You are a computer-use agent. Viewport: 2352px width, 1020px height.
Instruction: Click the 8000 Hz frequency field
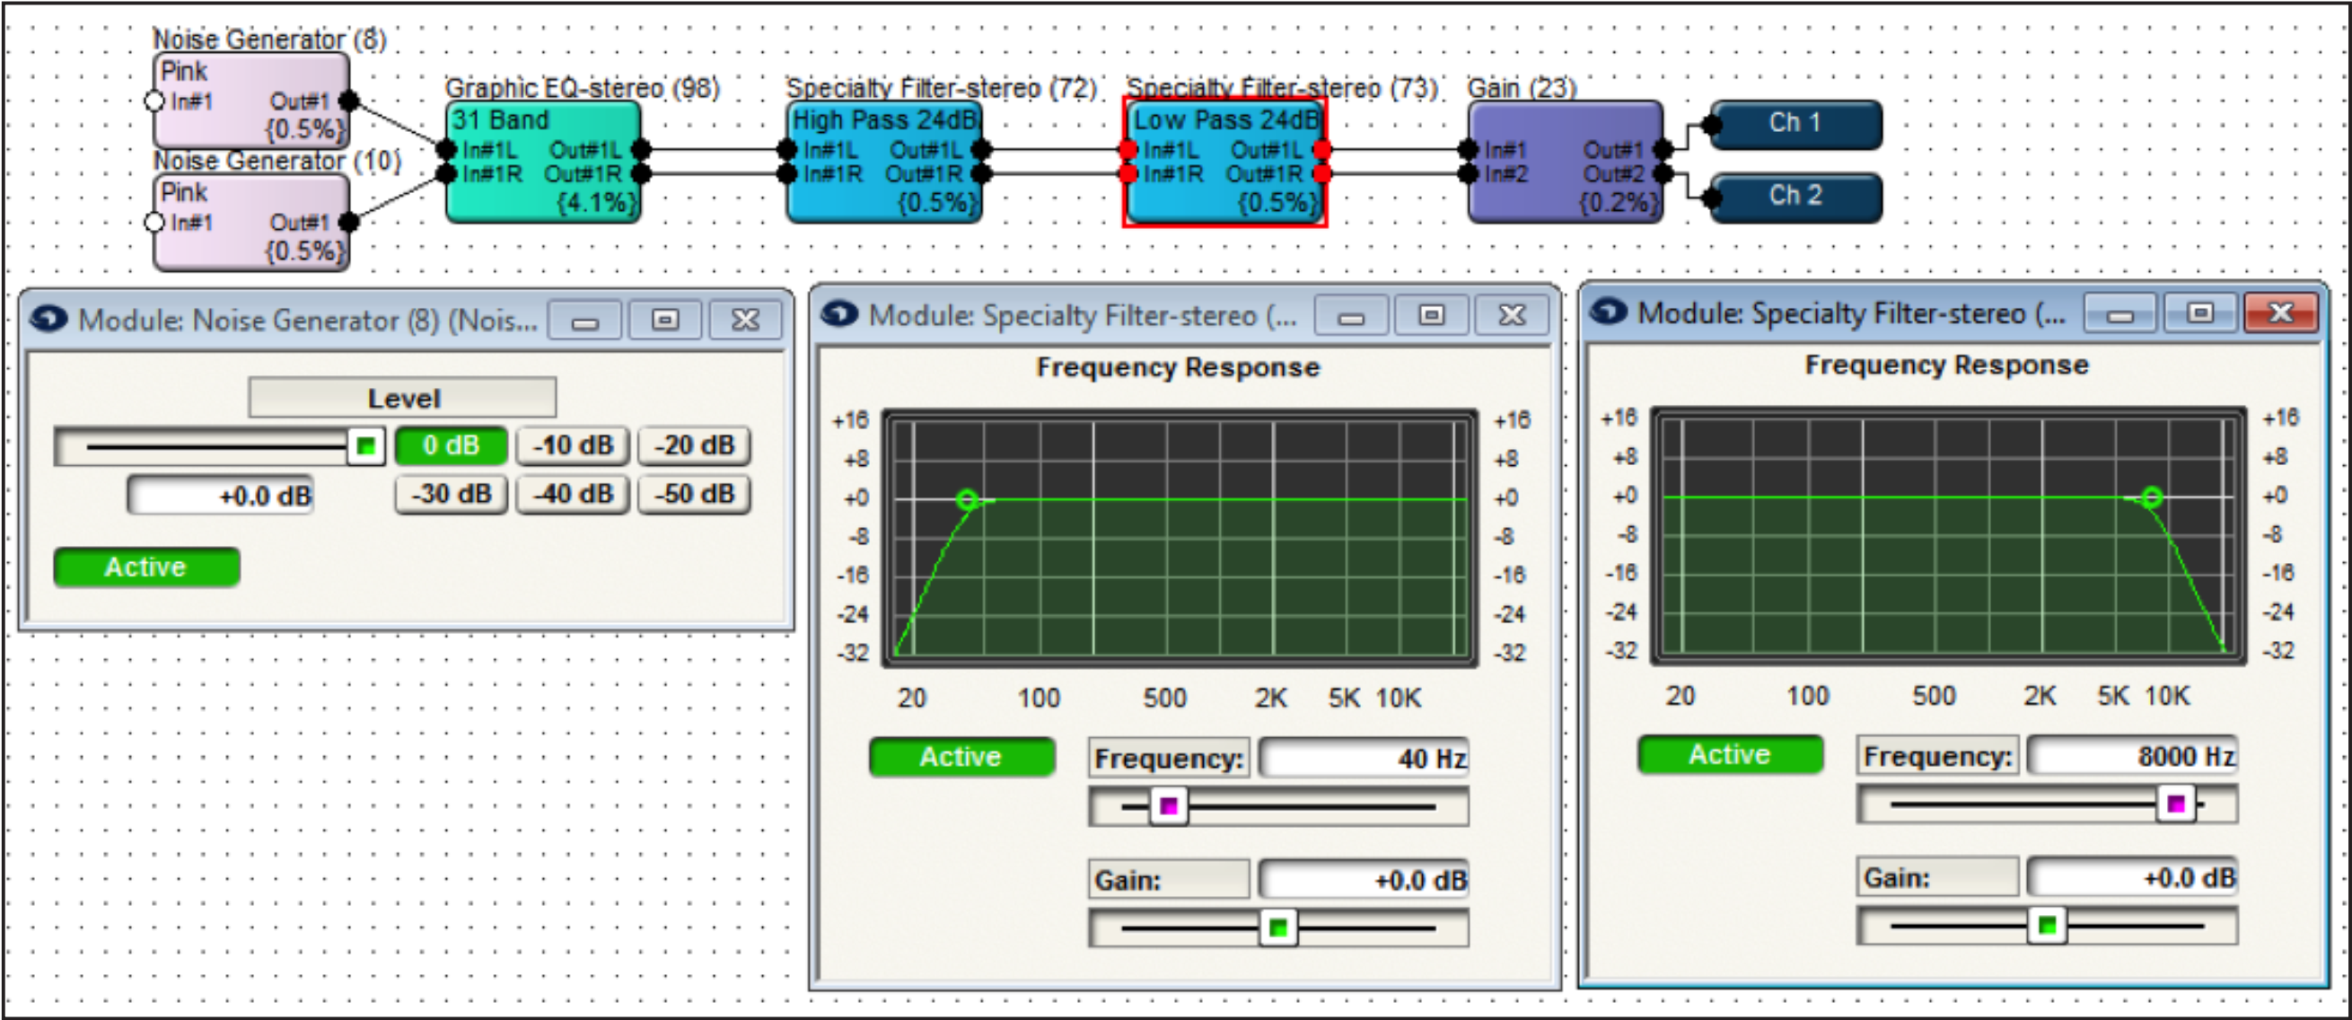[2133, 756]
